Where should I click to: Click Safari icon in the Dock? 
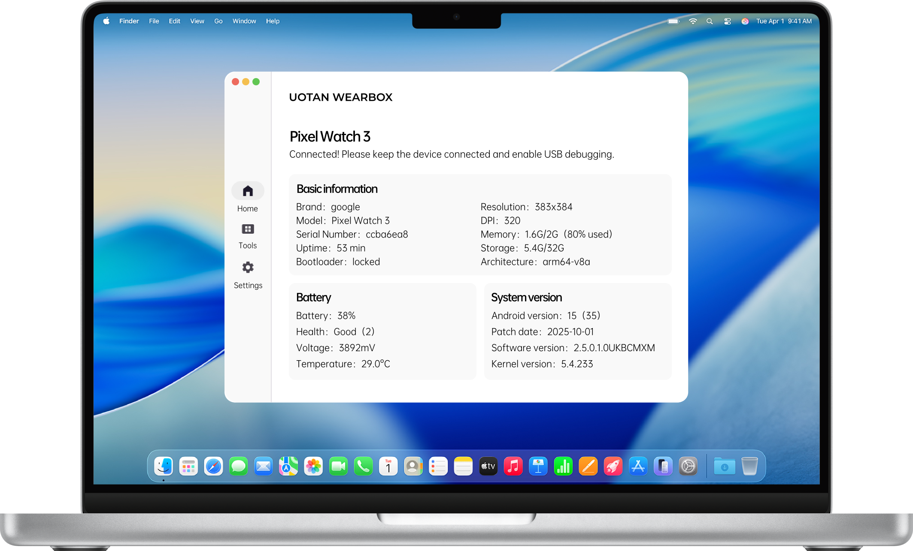tap(213, 466)
